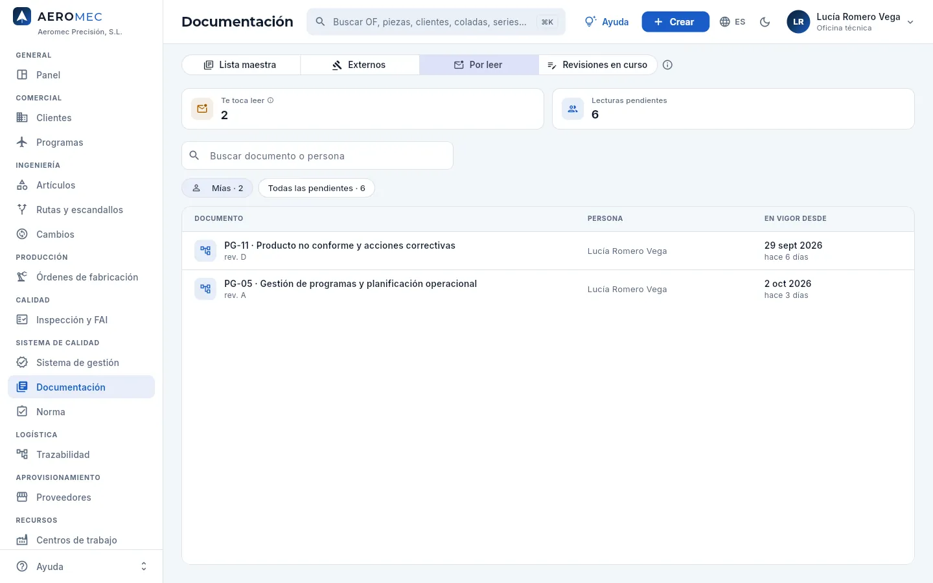Go to Clientes in sidebar
Image resolution: width=933 pixels, height=583 pixels.
point(81,118)
